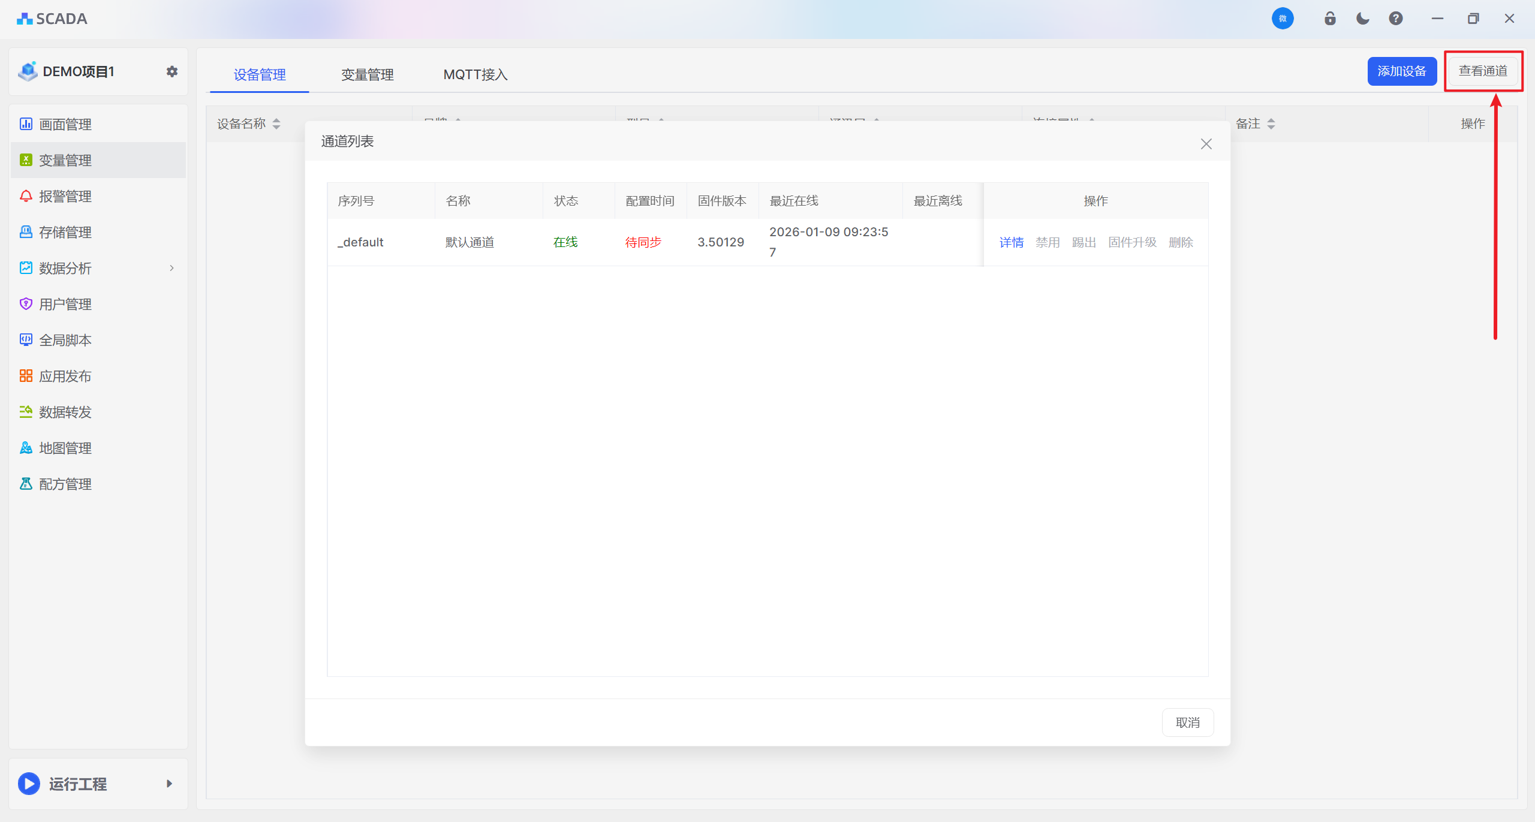1535x822 pixels.
Task: Switch to the 变量管理 tab
Action: point(367,74)
